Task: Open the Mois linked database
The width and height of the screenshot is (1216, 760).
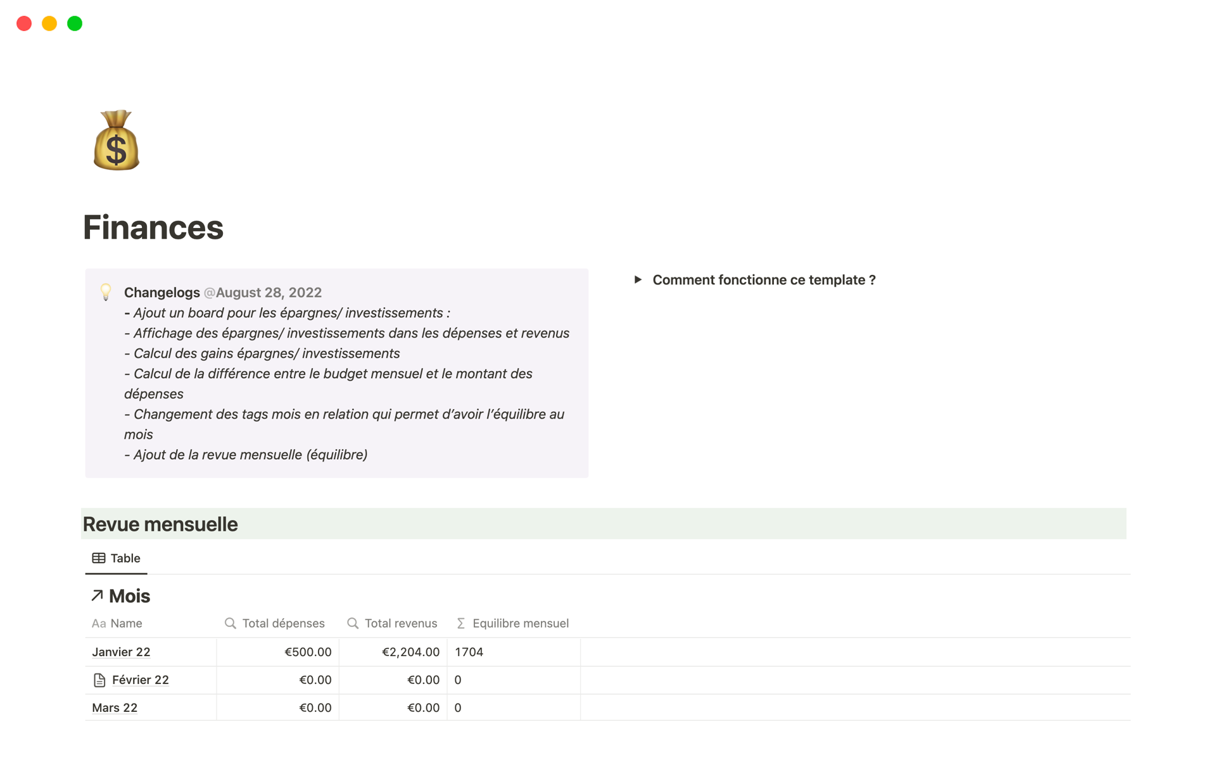Action: (x=129, y=596)
